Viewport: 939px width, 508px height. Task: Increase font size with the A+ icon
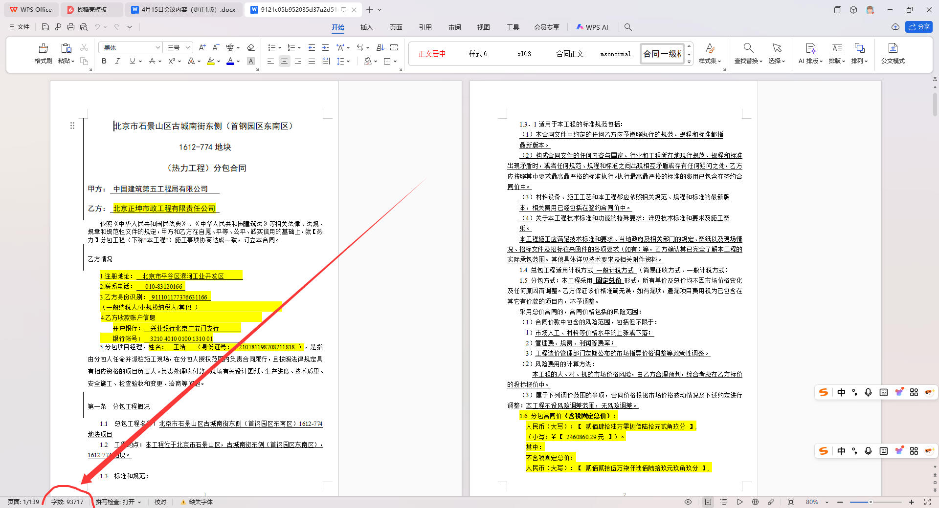tap(202, 47)
